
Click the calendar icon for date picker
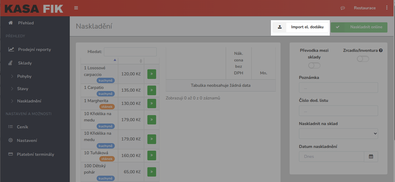point(371,156)
